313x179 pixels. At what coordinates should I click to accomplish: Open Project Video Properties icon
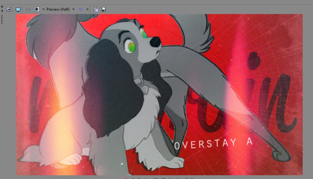(8, 9)
